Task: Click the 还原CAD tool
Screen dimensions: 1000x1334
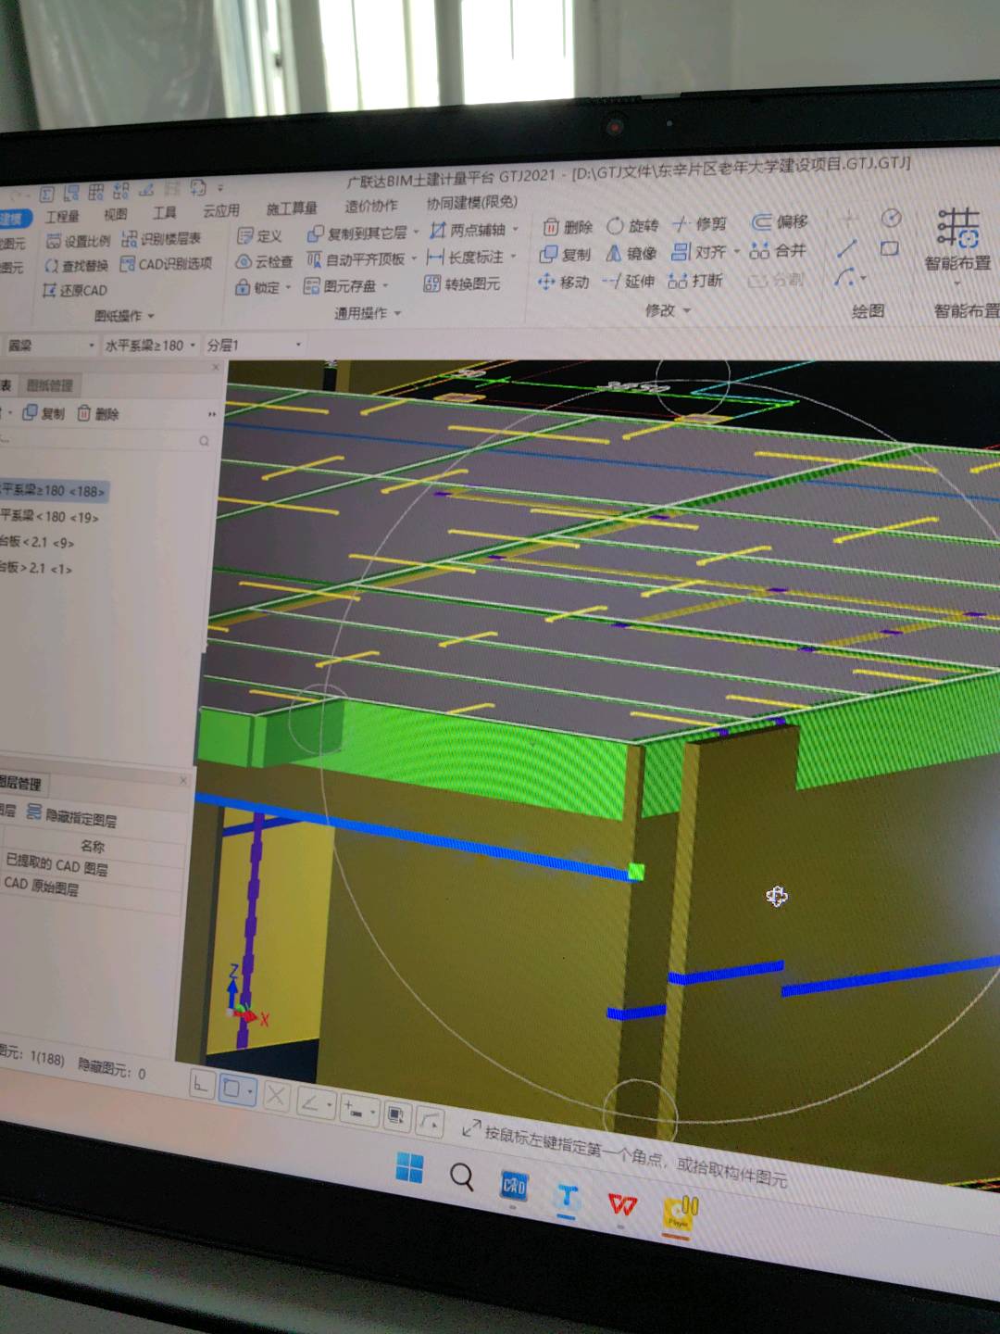Action: 75,291
